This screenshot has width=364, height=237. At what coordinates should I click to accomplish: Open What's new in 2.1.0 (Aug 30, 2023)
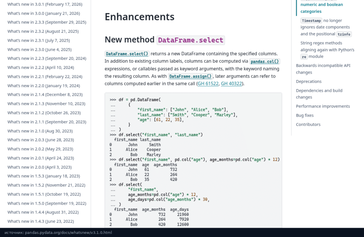coord(40,131)
